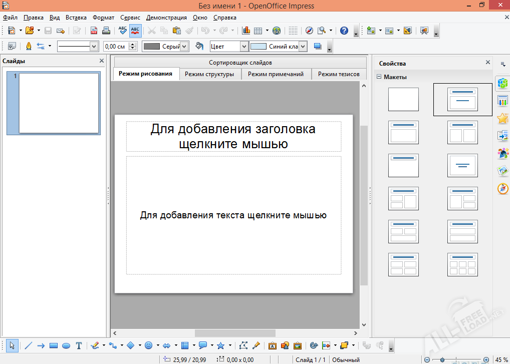
Task: Toggle the Shadow button on line toolbar
Action: 317,46
